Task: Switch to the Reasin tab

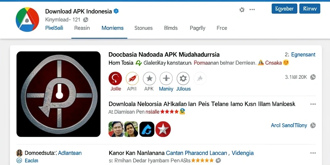Action: click(82, 28)
